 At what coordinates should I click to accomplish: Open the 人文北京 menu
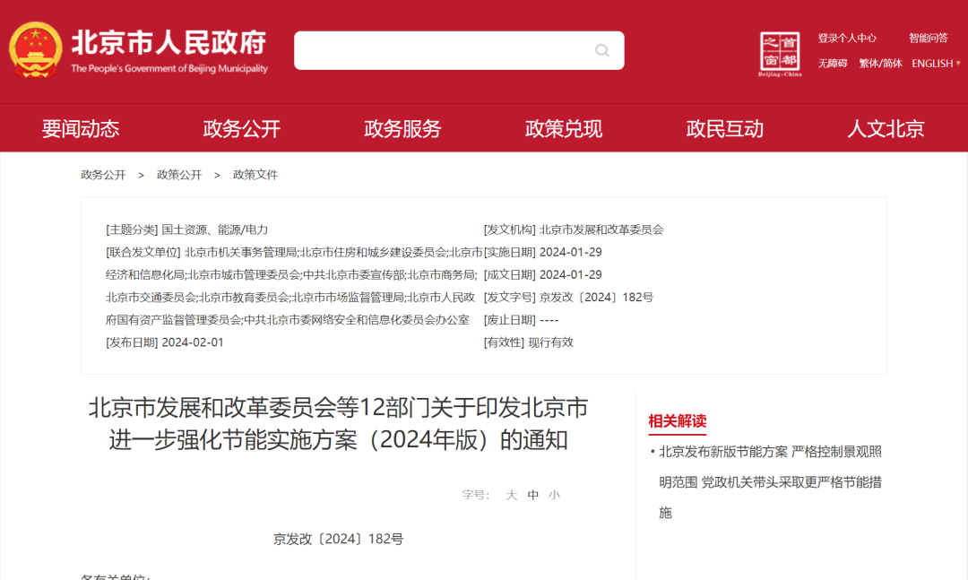point(886,128)
